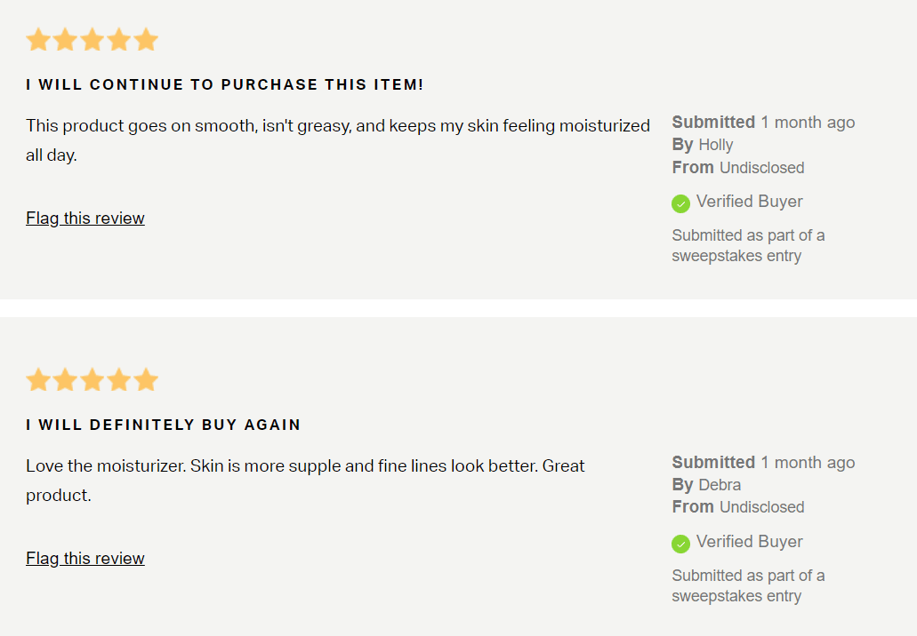Select the "I will continue to purchase this item!" heading

225,85
